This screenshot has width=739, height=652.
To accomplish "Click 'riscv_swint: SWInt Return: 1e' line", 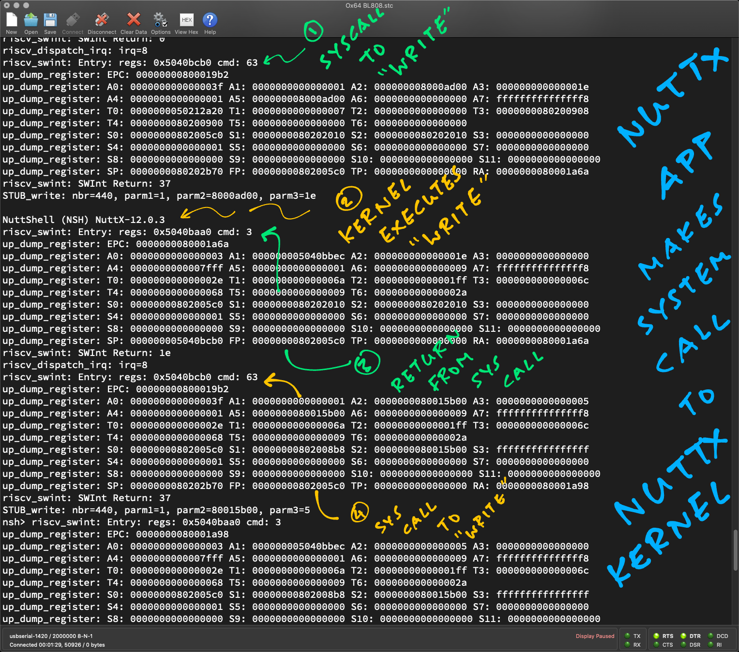I will tap(87, 353).
